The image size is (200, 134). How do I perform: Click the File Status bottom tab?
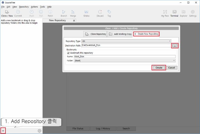78,128
